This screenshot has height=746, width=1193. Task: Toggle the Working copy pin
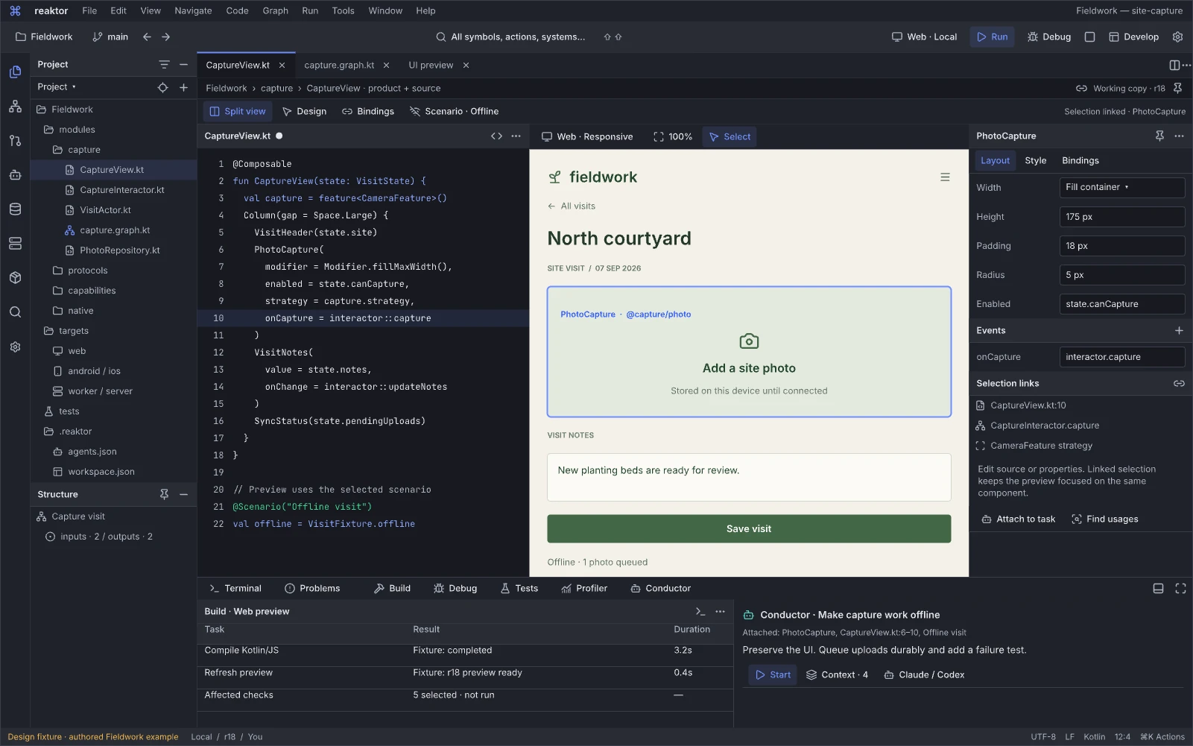pyautogui.click(x=1177, y=89)
